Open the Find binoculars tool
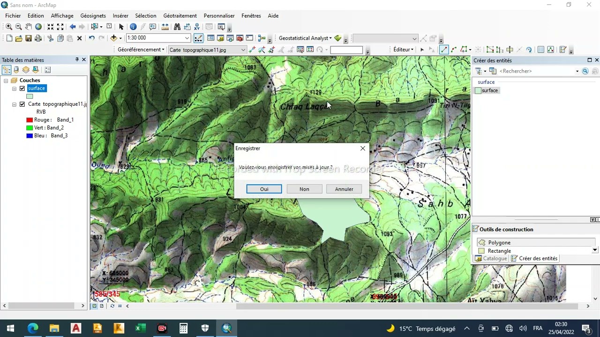This screenshot has width=600, height=337. [177, 27]
